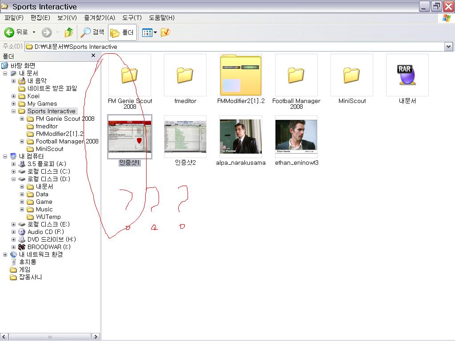Viewport: 455px width, 341px height.
Task: Select My Games folder in the tree
Action: click(x=42, y=103)
